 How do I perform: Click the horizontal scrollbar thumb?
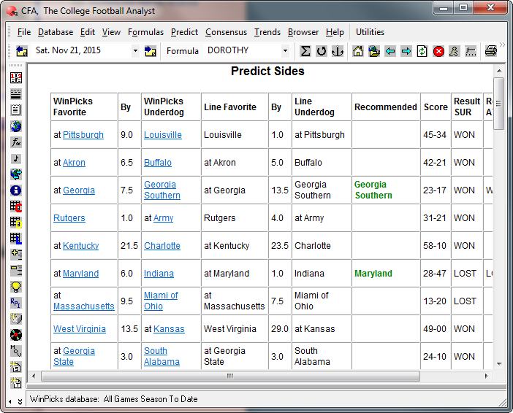[230, 376]
